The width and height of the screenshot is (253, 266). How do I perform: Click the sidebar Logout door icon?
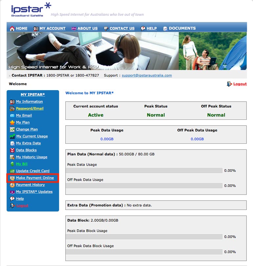pos(12,206)
